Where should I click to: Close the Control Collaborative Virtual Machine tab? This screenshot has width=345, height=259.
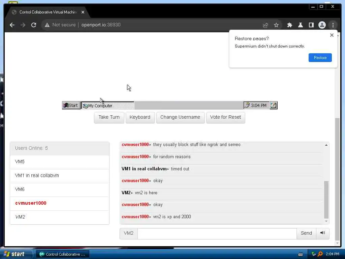coord(83,12)
